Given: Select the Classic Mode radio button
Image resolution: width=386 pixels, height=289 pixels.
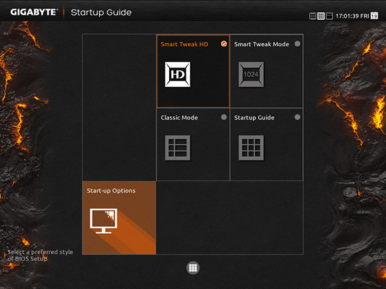Looking at the screenshot, I should [x=224, y=117].
